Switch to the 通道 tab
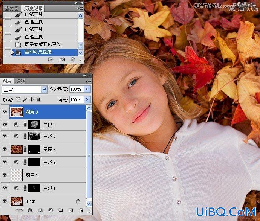Image resolution: width=260 pixels, height=221 pixels. click(x=21, y=81)
